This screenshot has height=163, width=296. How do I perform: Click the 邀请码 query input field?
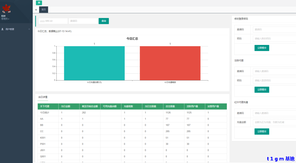click(83, 21)
